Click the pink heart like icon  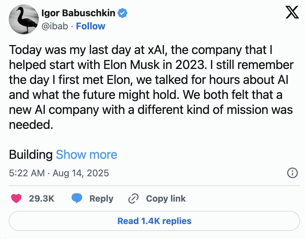coord(16,198)
